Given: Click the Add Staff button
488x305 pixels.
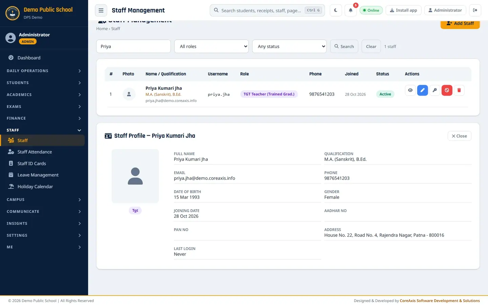Looking at the screenshot, I should coord(460,24).
